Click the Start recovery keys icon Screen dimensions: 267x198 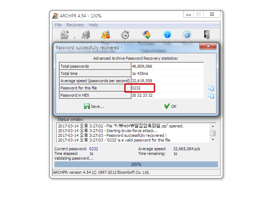[86, 35]
